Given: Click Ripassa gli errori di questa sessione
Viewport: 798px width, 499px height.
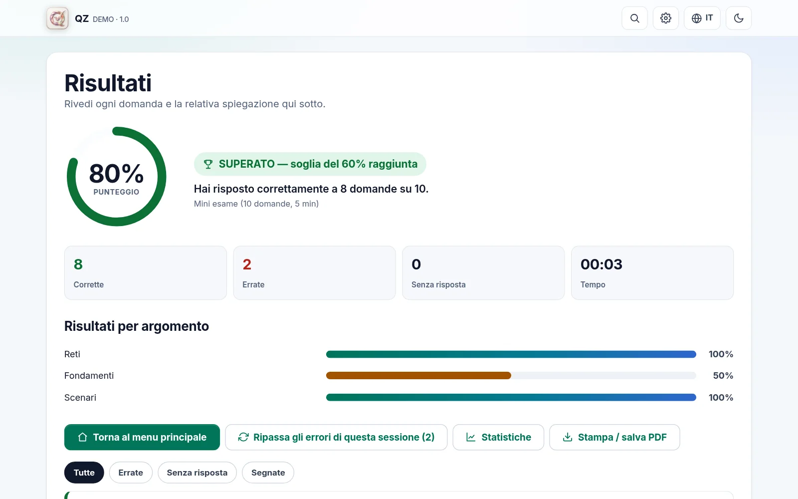Looking at the screenshot, I should (x=336, y=437).
